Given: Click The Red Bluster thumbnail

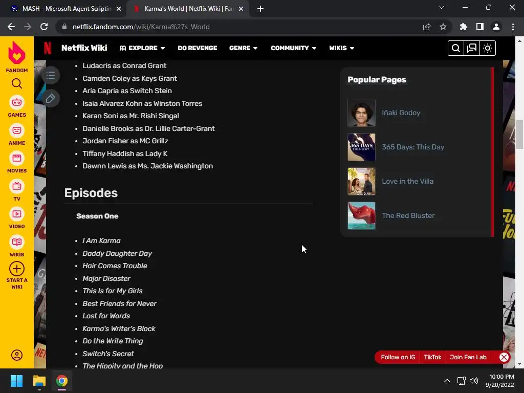Looking at the screenshot, I should tap(361, 215).
